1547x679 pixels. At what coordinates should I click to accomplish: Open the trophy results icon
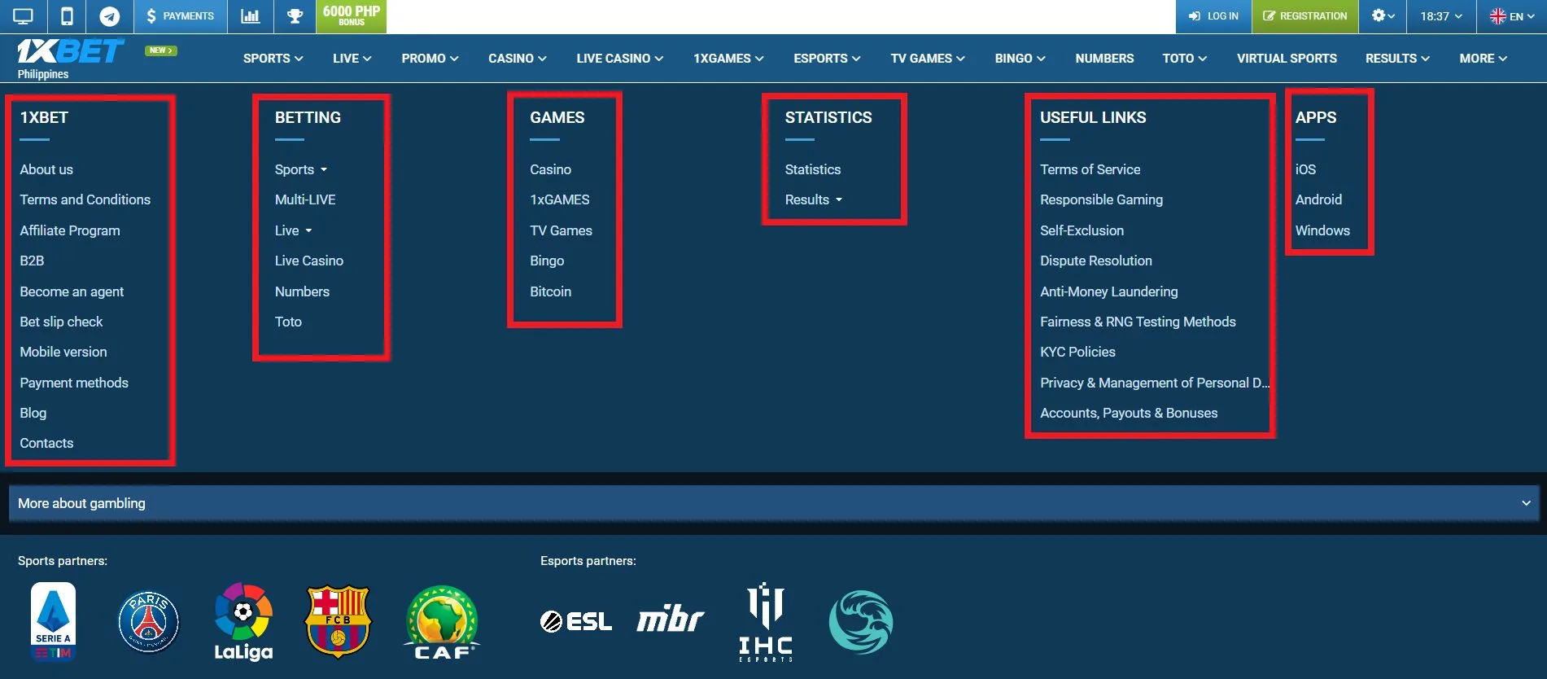point(295,16)
